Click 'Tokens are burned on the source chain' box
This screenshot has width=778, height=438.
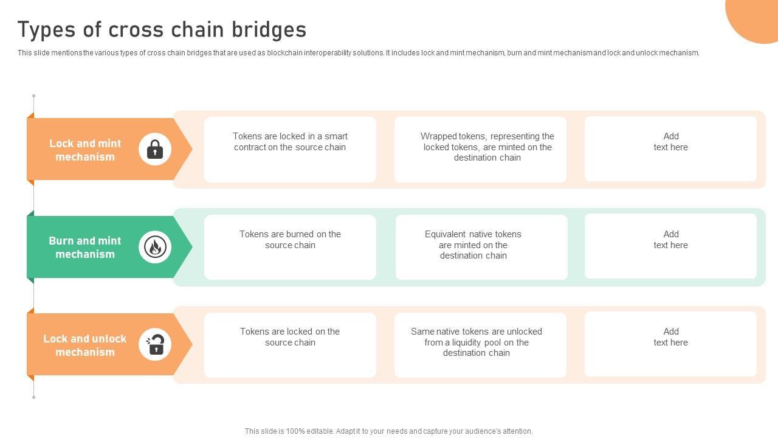pyautogui.click(x=290, y=247)
